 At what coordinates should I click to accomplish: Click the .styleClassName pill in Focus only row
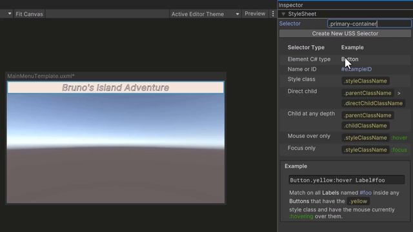(366, 150)
